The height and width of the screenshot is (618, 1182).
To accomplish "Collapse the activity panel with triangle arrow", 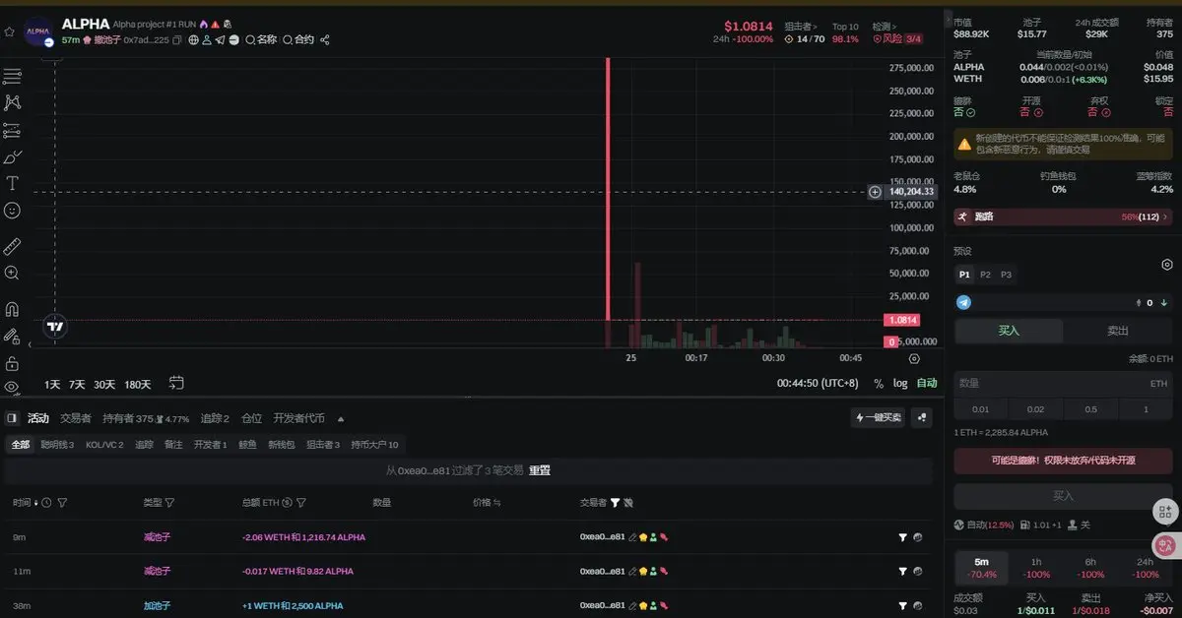I will click(x=339, y=418).
